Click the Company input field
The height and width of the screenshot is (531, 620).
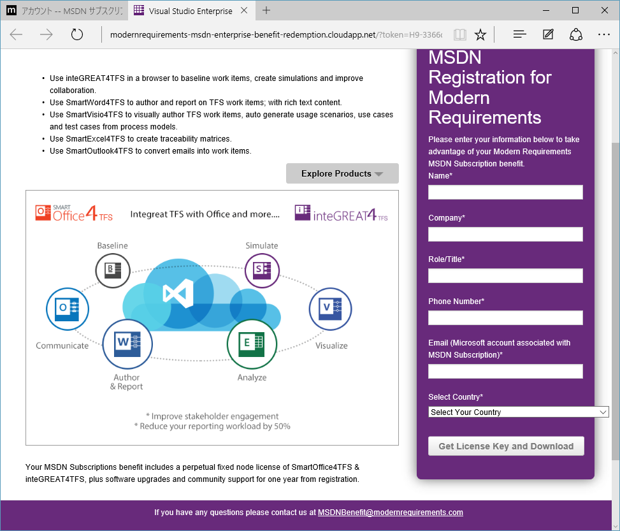[x=505, y=234]
